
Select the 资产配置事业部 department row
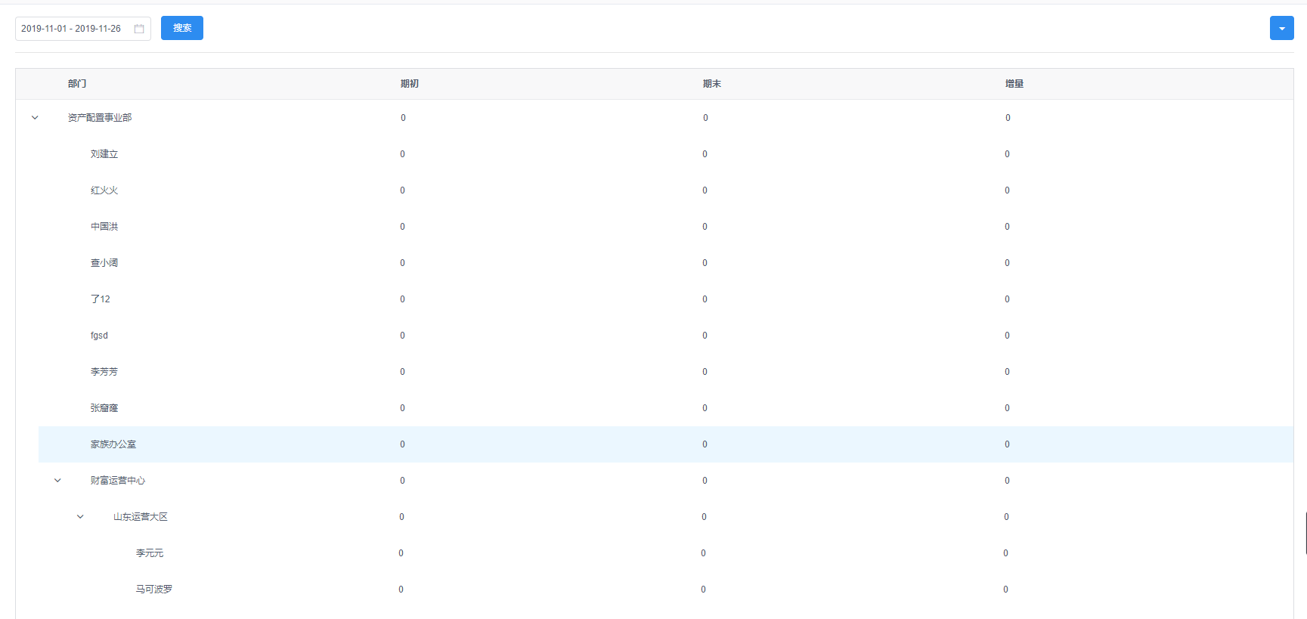(x=655, y=118)
